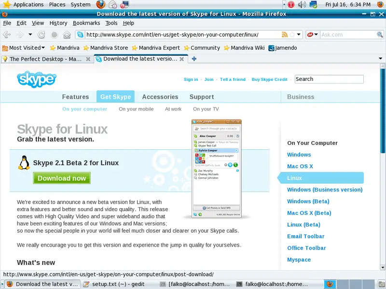Open the Tools menu
Viewport: 386px width, 289px height.
(111, 23)
